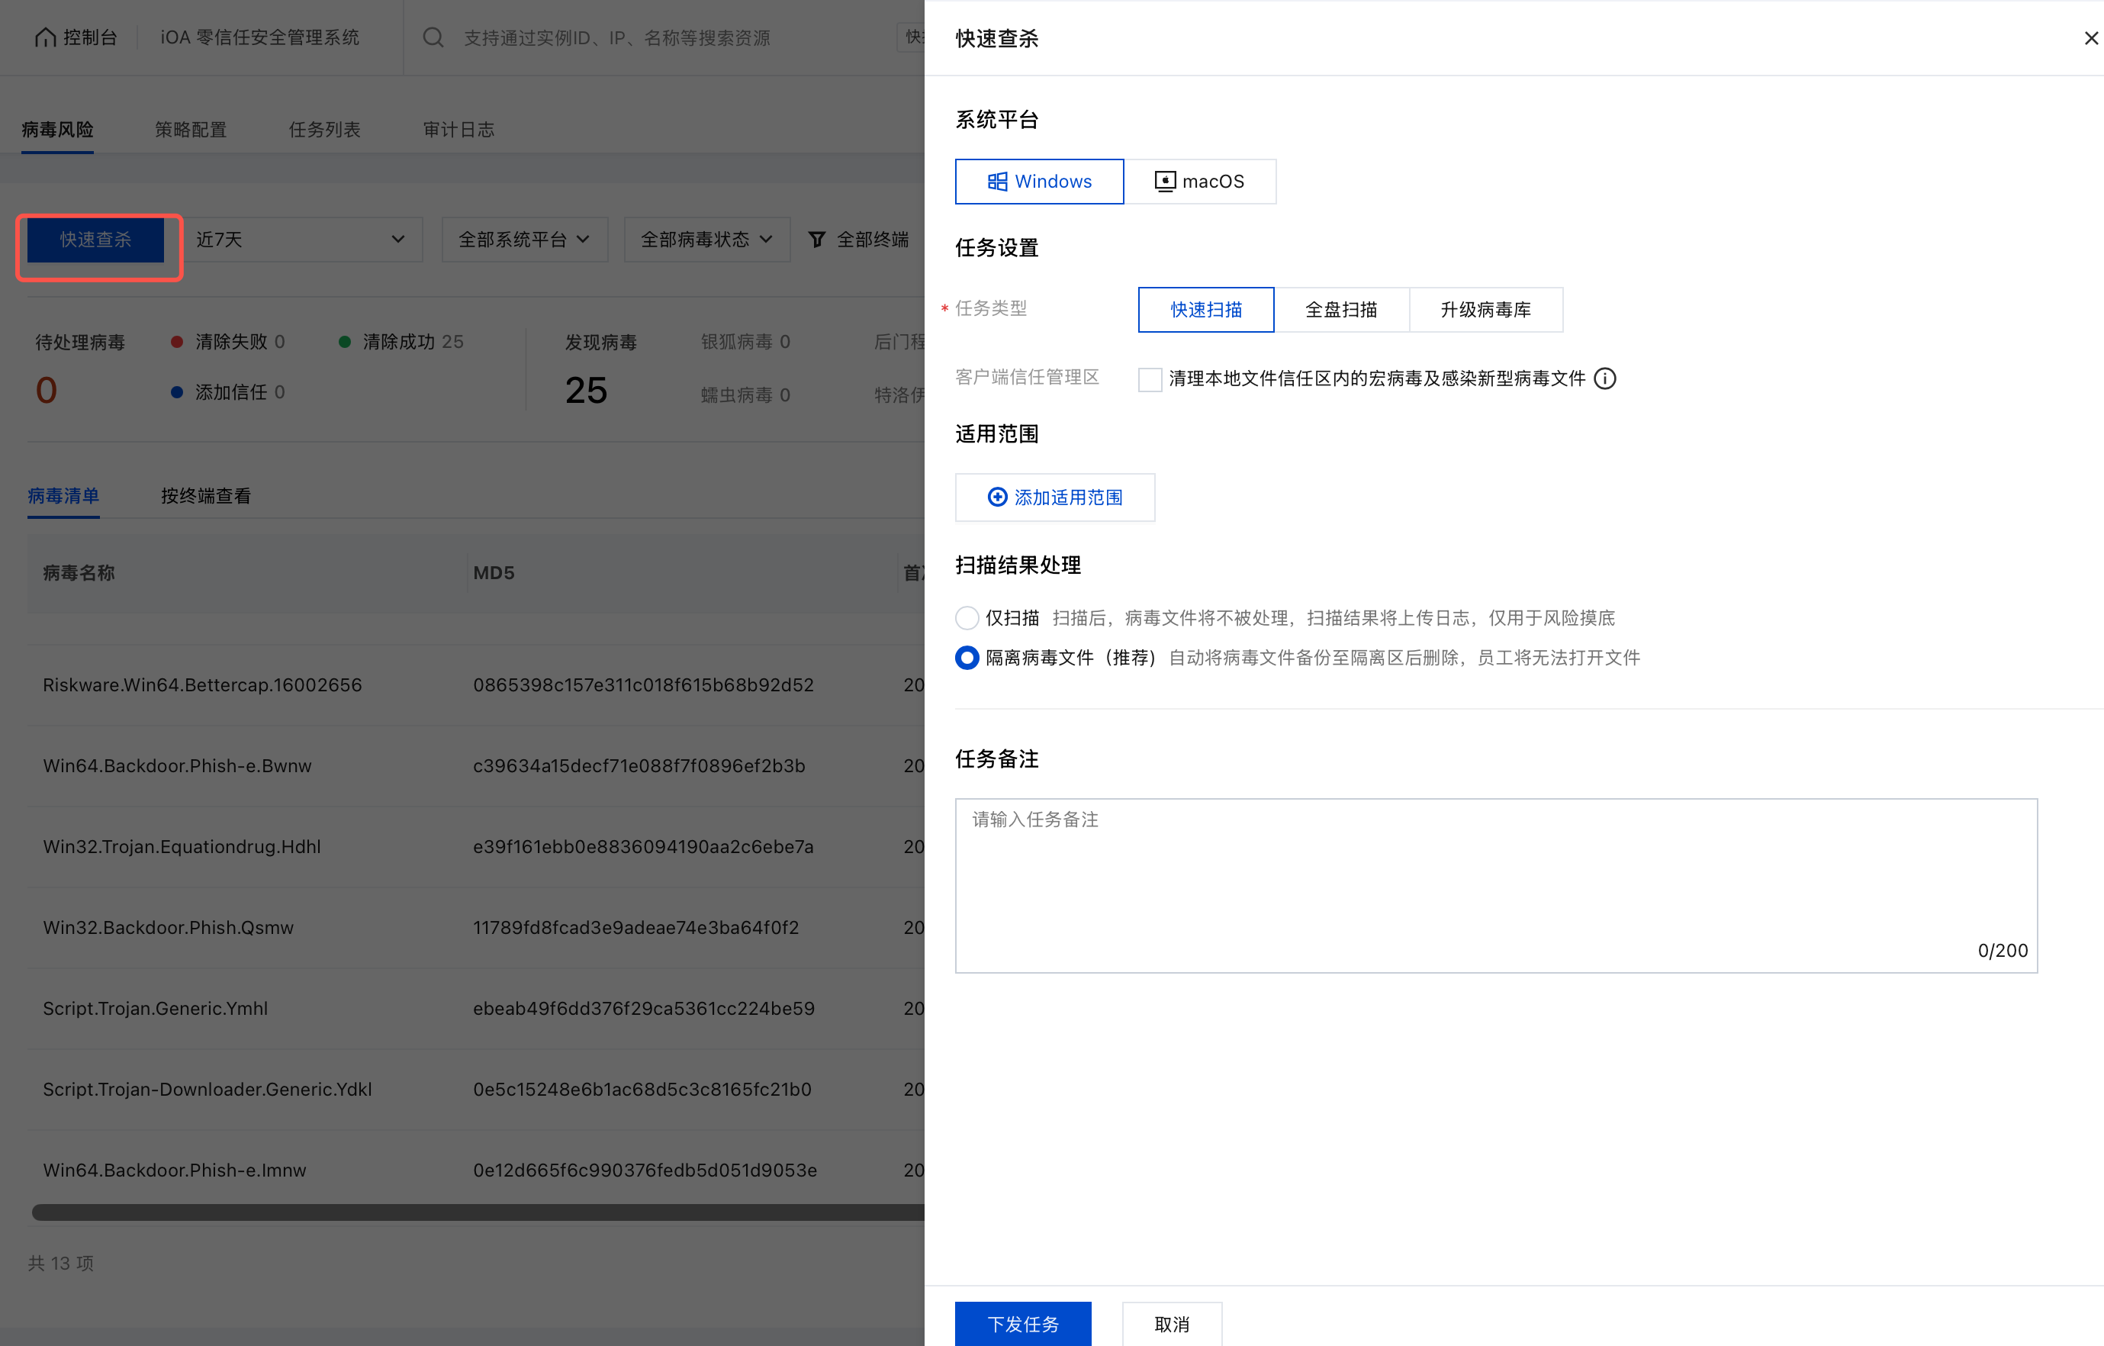Viewport: 2104px width, 1346px height.
Task: Click the filter funnel icon for all terminals
Action: pos(817,240)
